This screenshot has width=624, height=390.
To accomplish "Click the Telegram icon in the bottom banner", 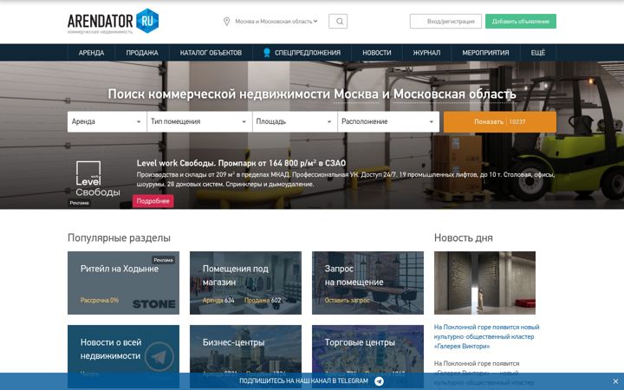I will coord(380,381).
